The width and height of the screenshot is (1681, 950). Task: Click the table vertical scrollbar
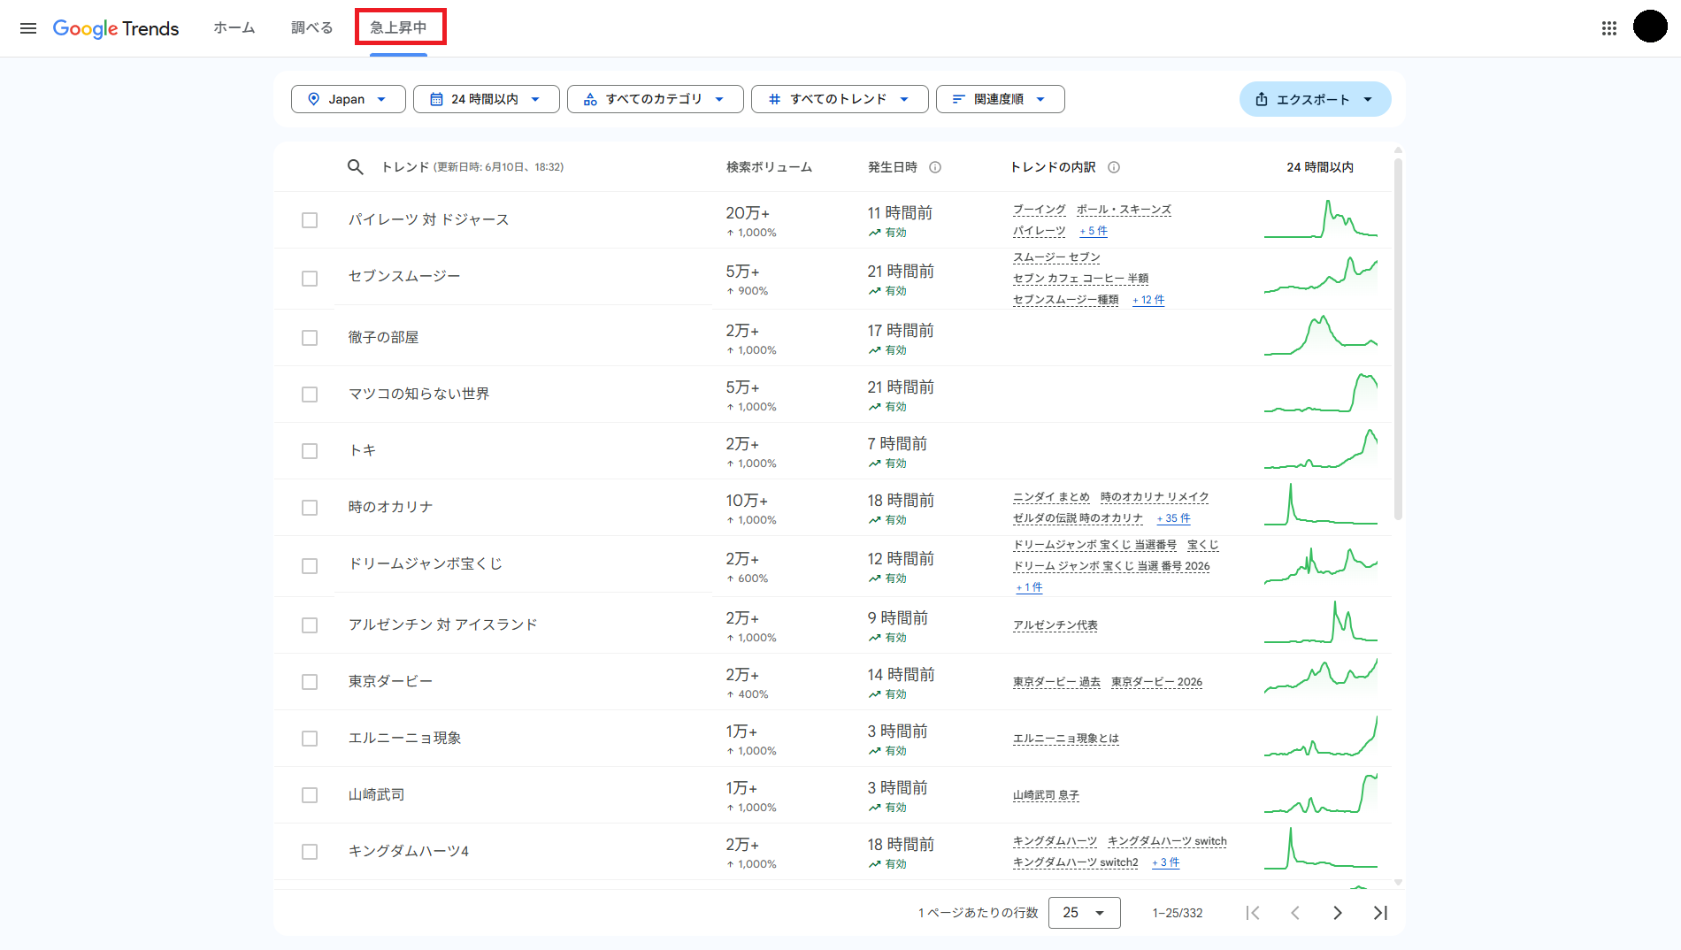[1398, 340]
